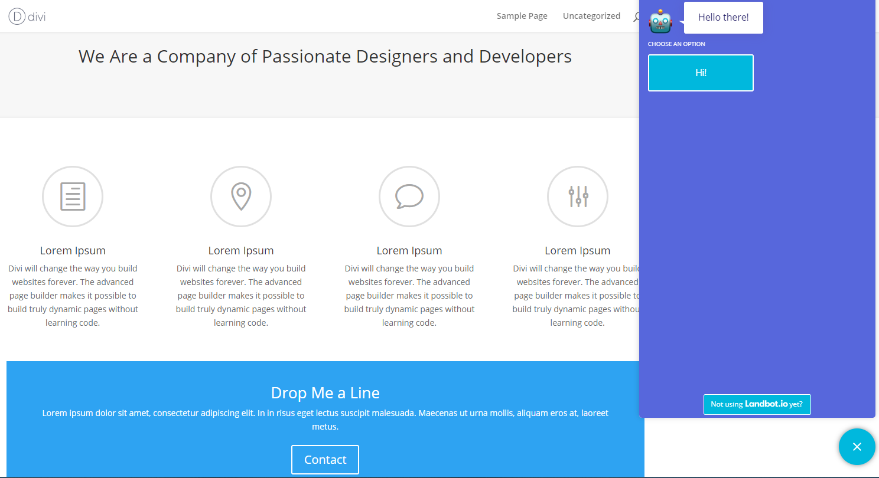Click the Lorem Ipsum heading under the document icon
The width and height of the screenshot is (879, 478).
click(73, 250)
